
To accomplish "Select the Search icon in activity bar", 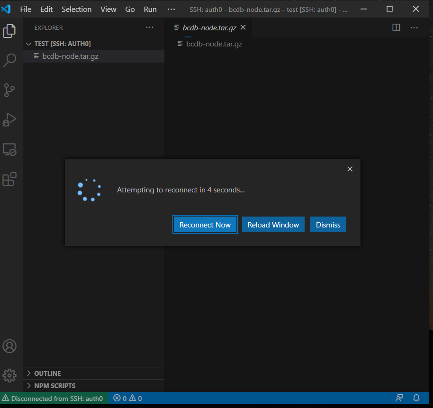I will tap(9, 60).
